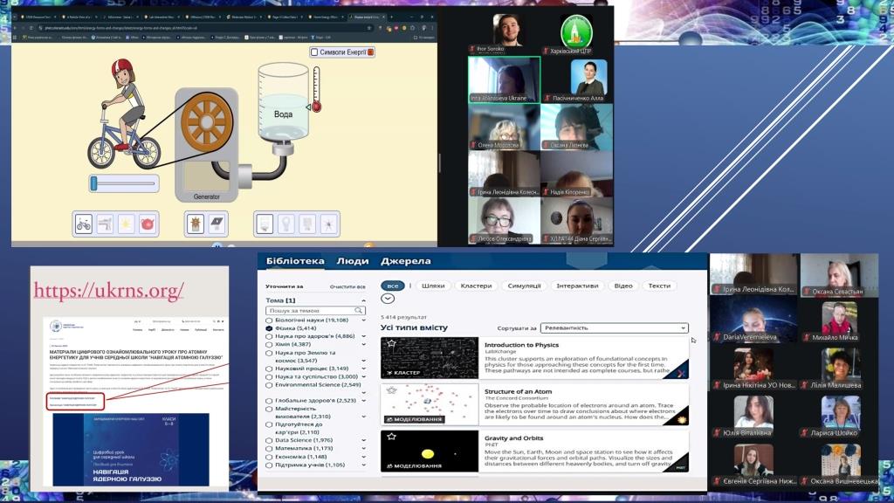This screenshot has height=503, width=894.
Task: Click the thermometer beside the water beaker
Action: [316, 89]
